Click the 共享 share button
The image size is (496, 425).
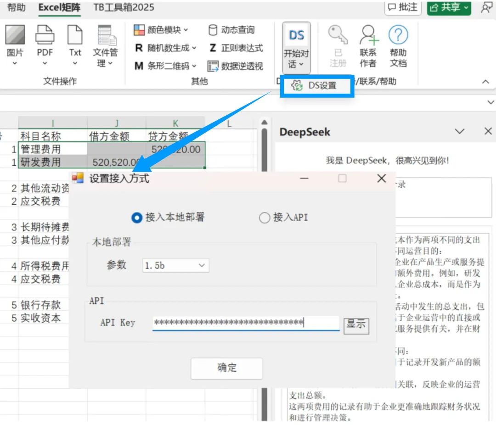(x=449, y=7)
